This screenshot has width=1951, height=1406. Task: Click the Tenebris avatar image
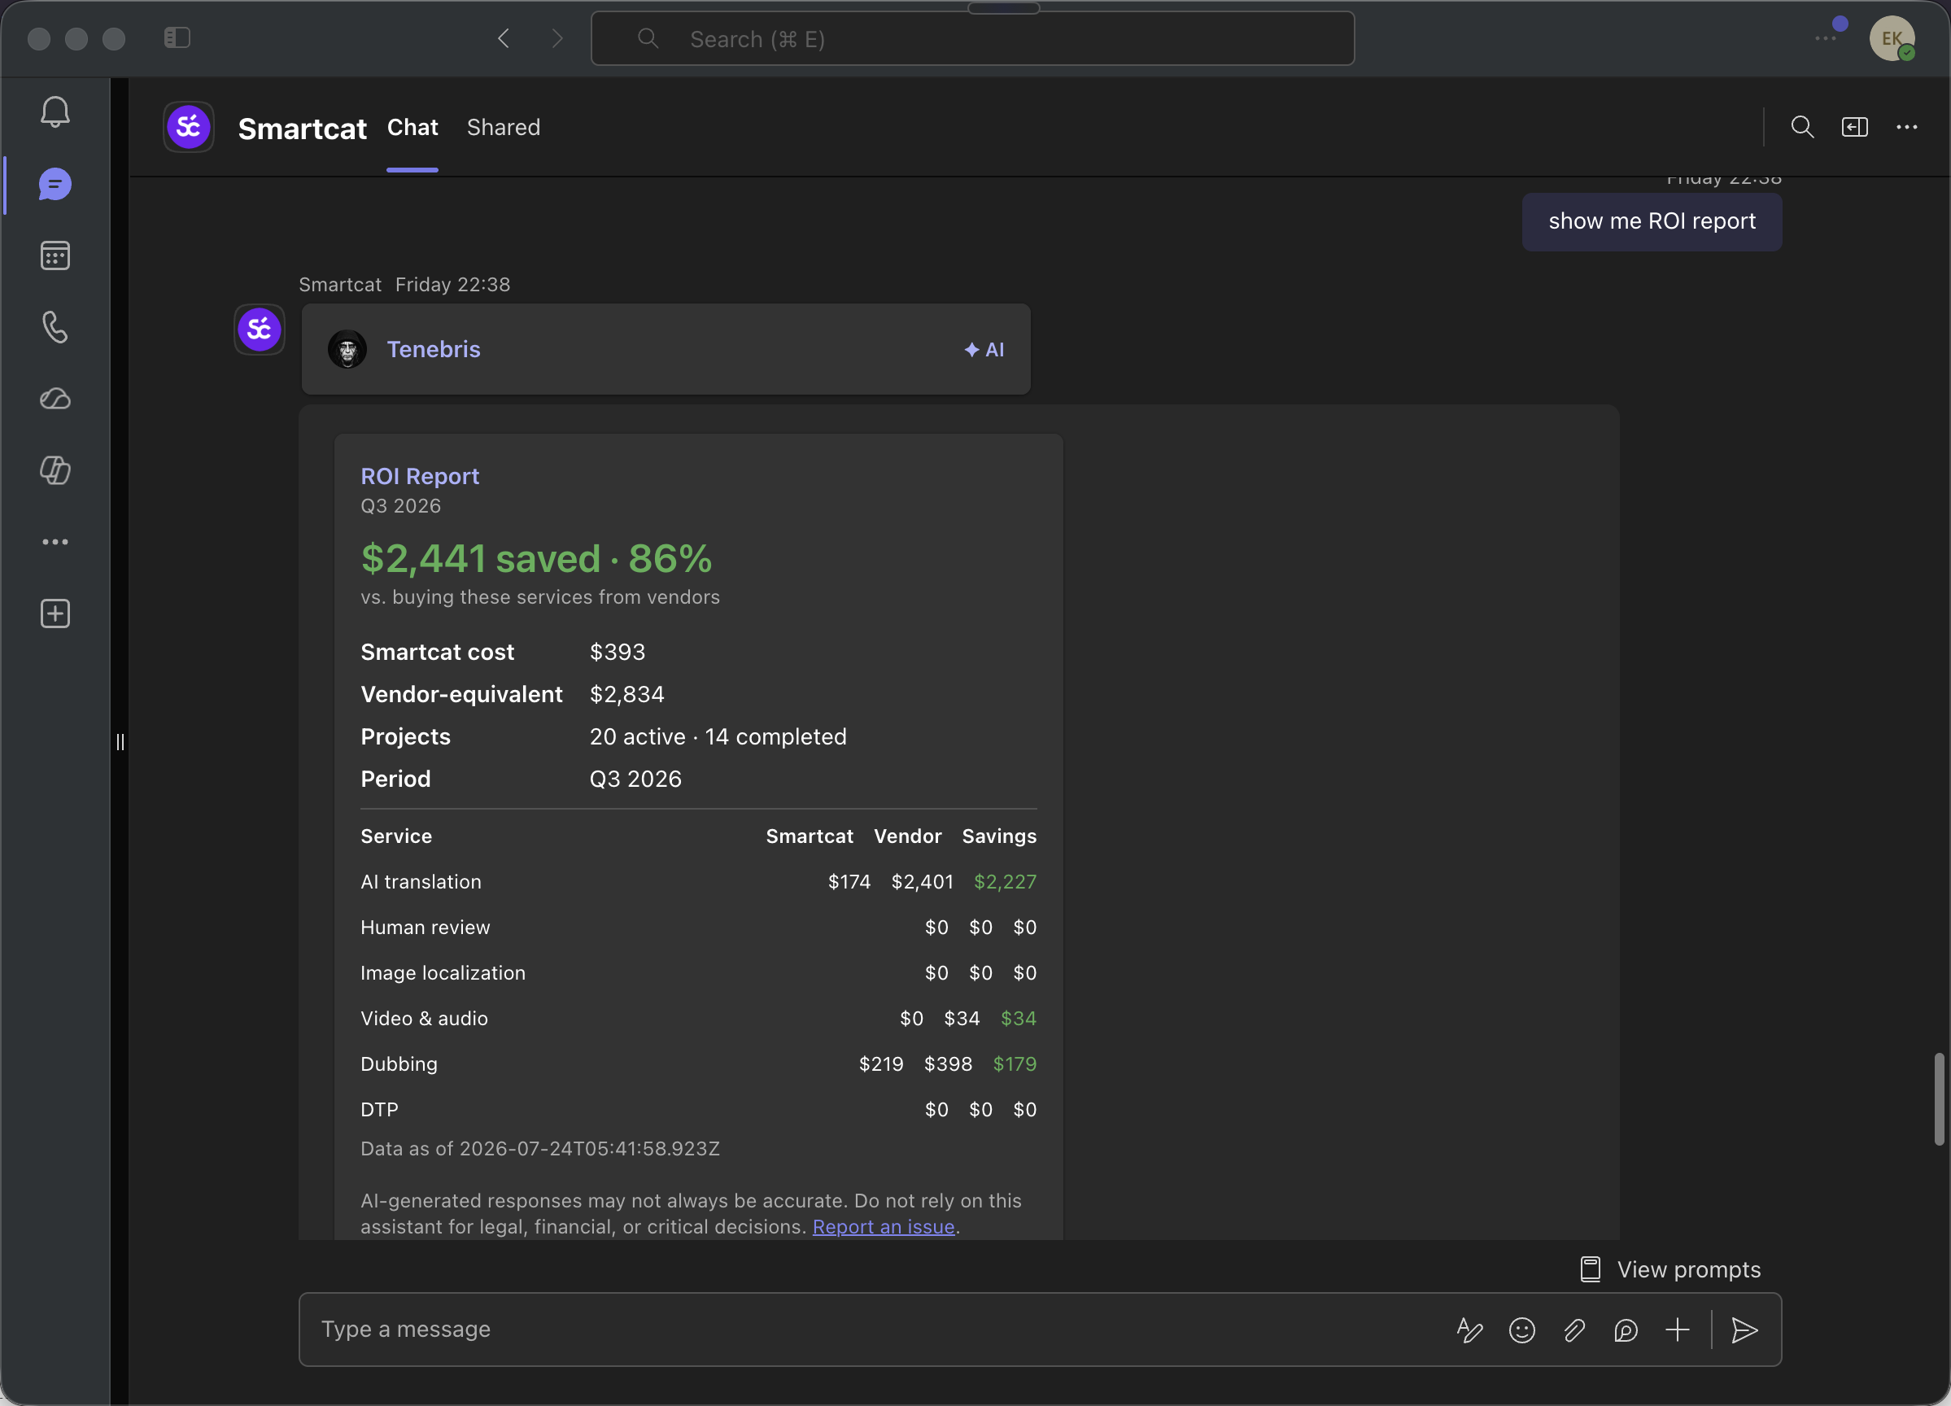tap(347, 349)
